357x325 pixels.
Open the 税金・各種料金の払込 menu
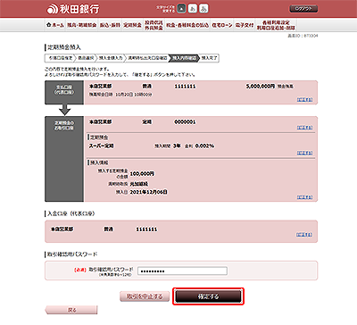pyautogui.click(x=187, y=25)
